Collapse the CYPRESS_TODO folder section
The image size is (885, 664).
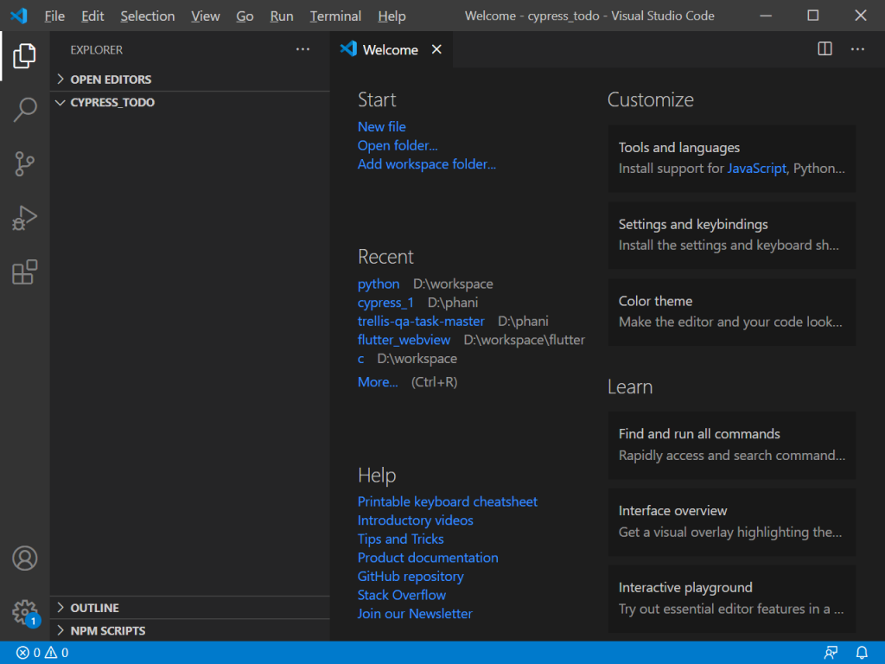coord(112,102)
